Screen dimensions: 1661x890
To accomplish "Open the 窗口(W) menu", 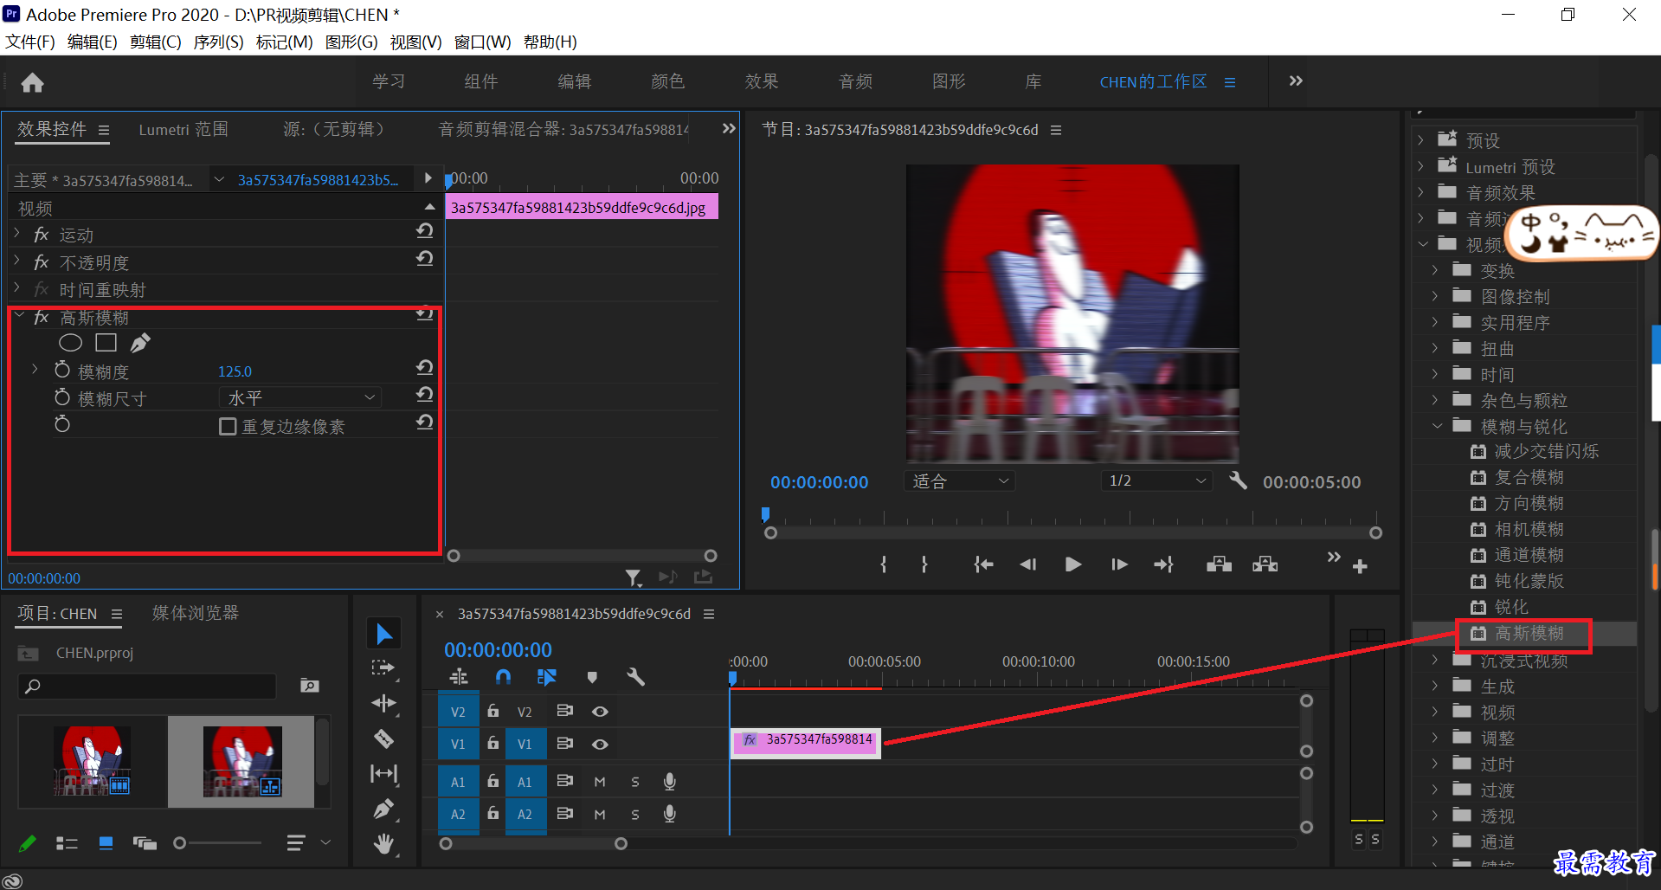I will coord(482,42).
